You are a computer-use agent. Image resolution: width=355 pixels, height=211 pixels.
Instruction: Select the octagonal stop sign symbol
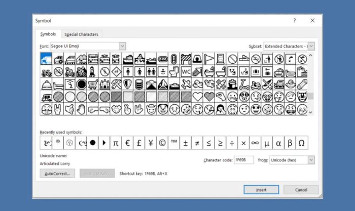(x=81, y=84)
